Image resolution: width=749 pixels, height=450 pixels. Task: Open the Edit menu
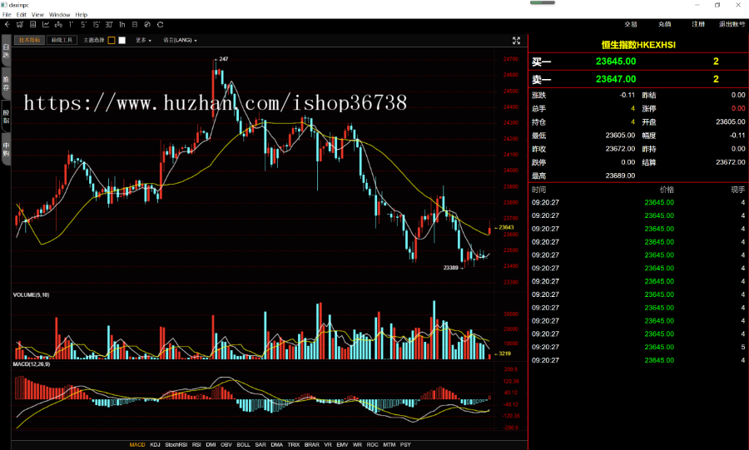(x=22, y=15)
